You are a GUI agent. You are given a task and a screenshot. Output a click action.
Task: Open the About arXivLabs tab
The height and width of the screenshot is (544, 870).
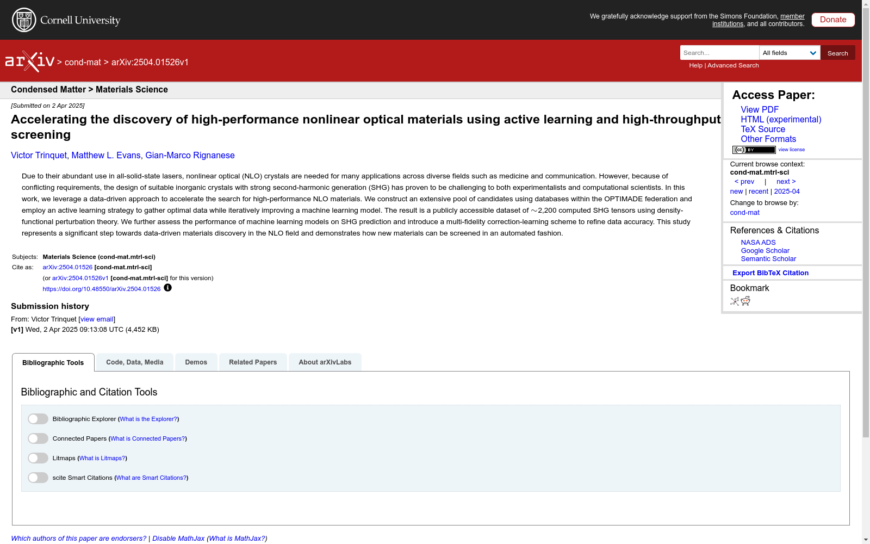[325, 362]
